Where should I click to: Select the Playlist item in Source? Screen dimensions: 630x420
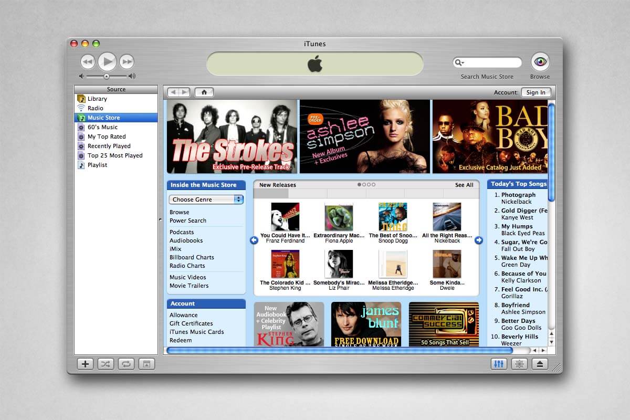click(x=115, y=165)
